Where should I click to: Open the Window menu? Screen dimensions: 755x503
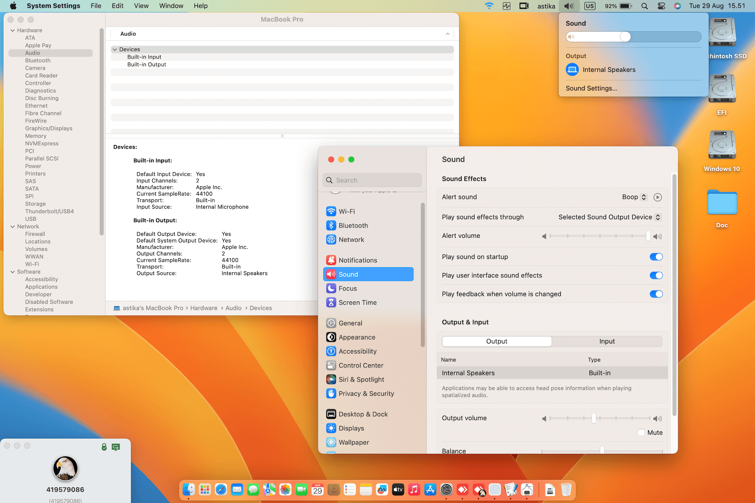pyautogui.click(x=171, y=6)
